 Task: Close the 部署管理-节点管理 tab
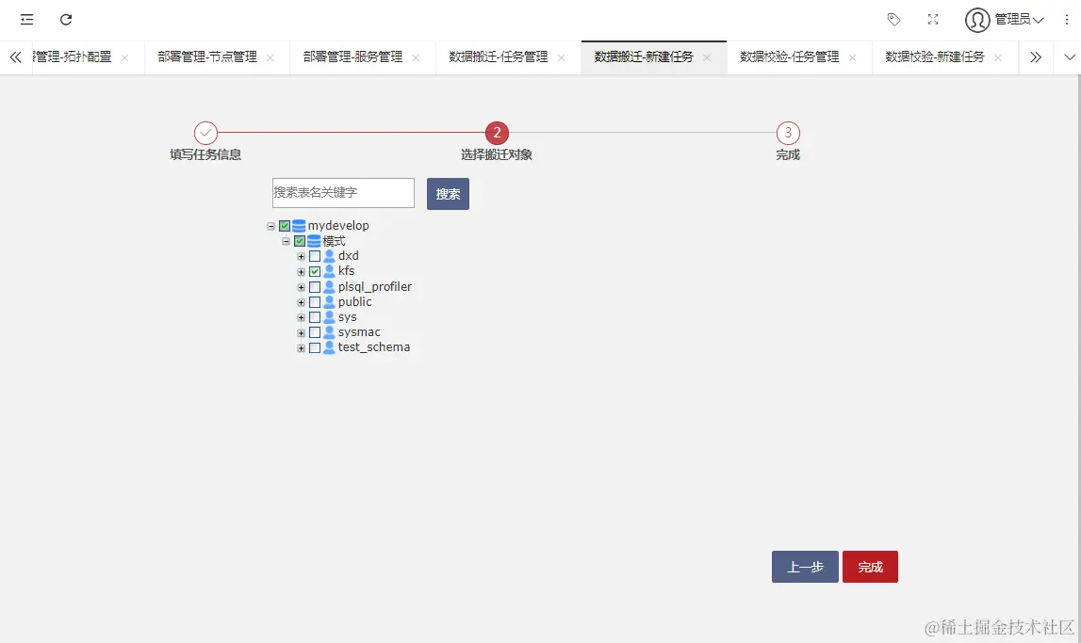click(270, 57)
